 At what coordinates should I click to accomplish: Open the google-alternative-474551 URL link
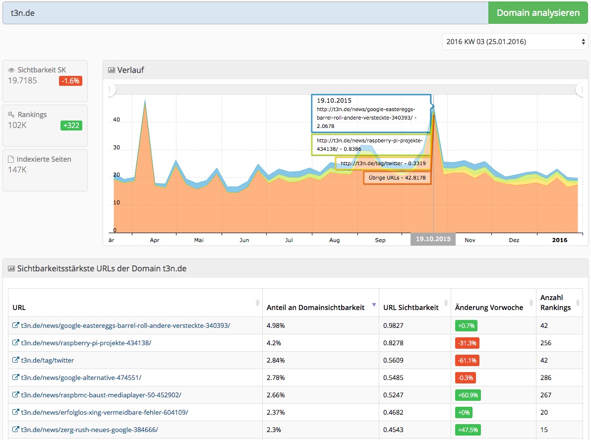[x=81, y=377]
